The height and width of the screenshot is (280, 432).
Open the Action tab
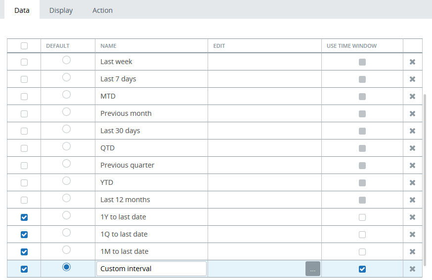click(x=102, y=10)
